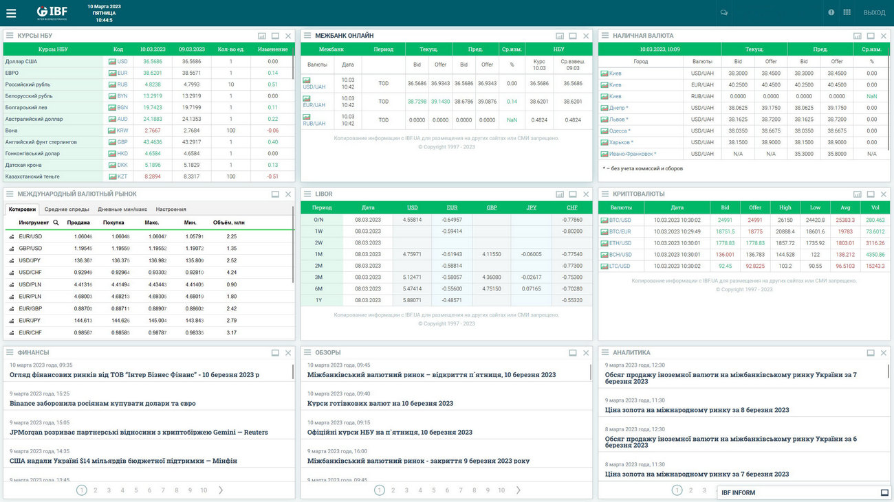Image resolution: width=894 pixels, height=502 pixels.
Task: Open the Финансы panel menu icon
Action: click(10, 352)
